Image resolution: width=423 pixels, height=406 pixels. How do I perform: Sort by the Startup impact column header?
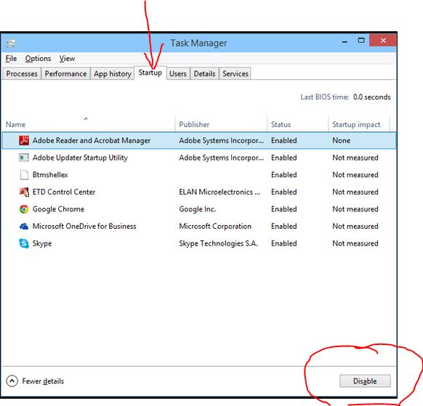coord(359,124)
